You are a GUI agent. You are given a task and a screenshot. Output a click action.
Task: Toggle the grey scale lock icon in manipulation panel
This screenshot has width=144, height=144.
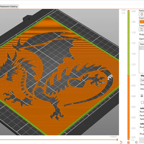click(142, 96)
